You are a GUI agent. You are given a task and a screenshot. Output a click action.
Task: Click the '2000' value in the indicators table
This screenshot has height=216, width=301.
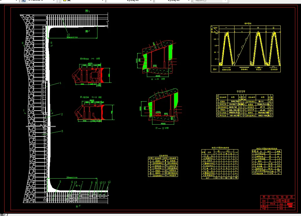(279, 166)
